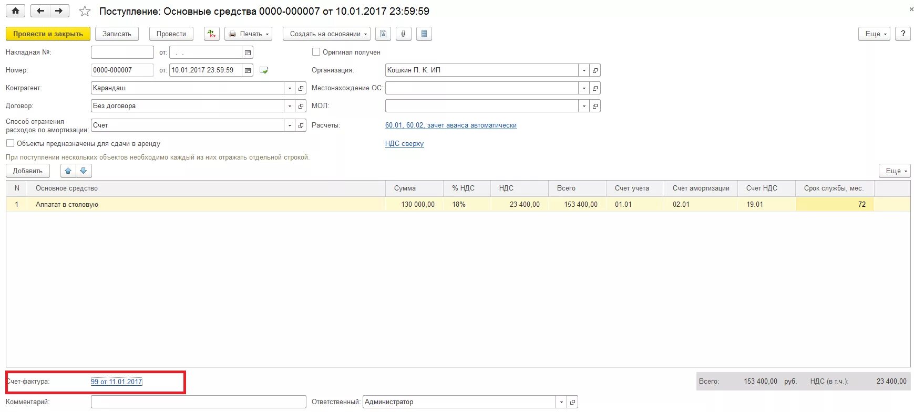
Task: Open Контрагент Карандаш record button
Action: [x=301, y=88]
